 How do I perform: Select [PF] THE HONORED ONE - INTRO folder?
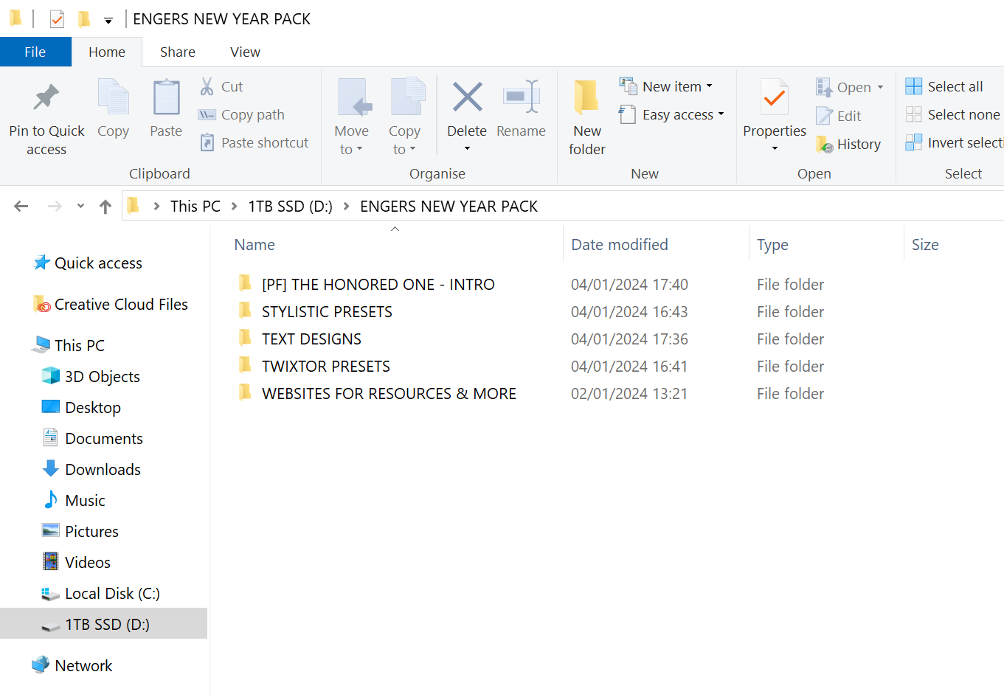[378, 285]
